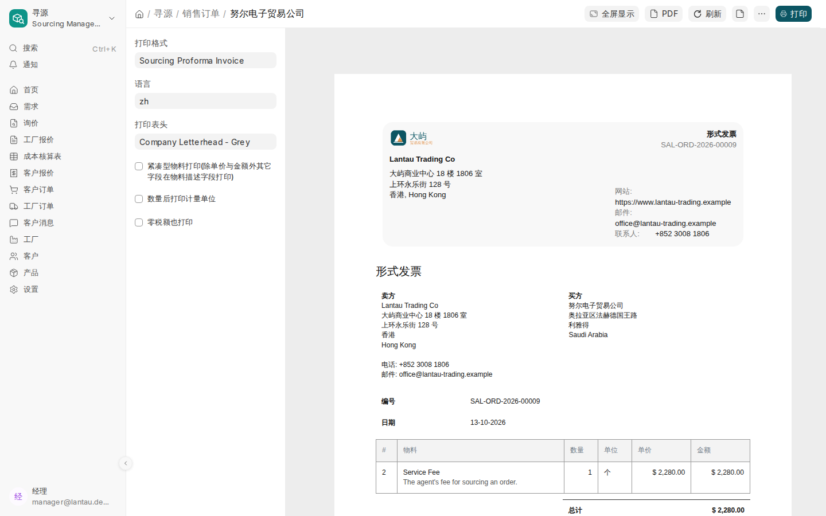Viewport: 826px width, 516px height.
Task: Click the 客户 people icon
Action: point(14,256)
